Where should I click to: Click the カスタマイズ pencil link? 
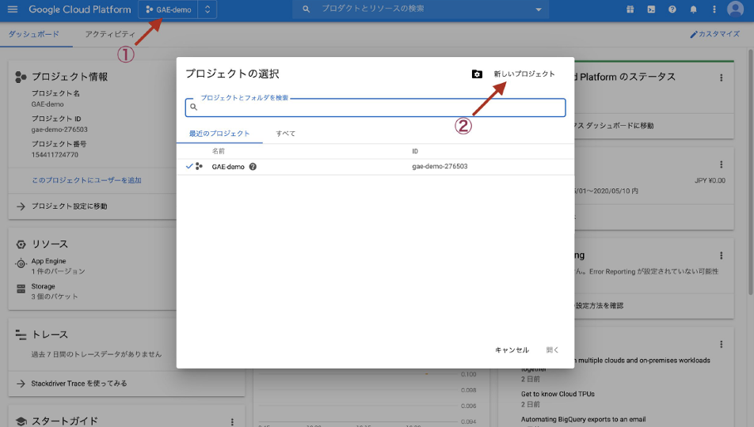(715, 34)
